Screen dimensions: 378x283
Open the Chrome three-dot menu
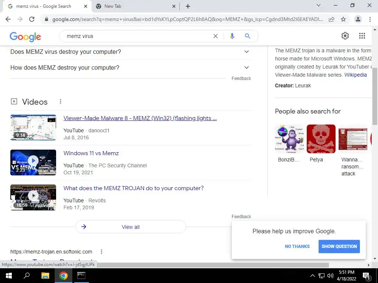point(370,19)
